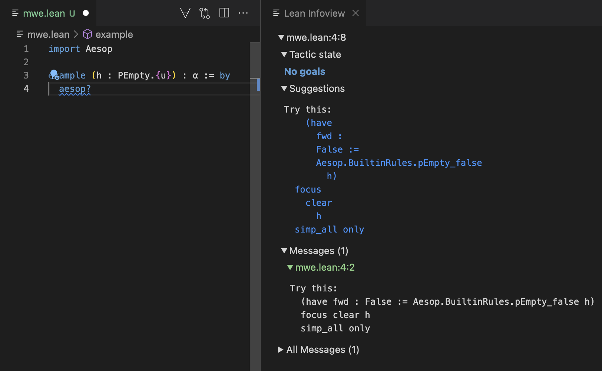Split the editor with the split icon
Screen dimensions: 602x371
click(224, 13)
